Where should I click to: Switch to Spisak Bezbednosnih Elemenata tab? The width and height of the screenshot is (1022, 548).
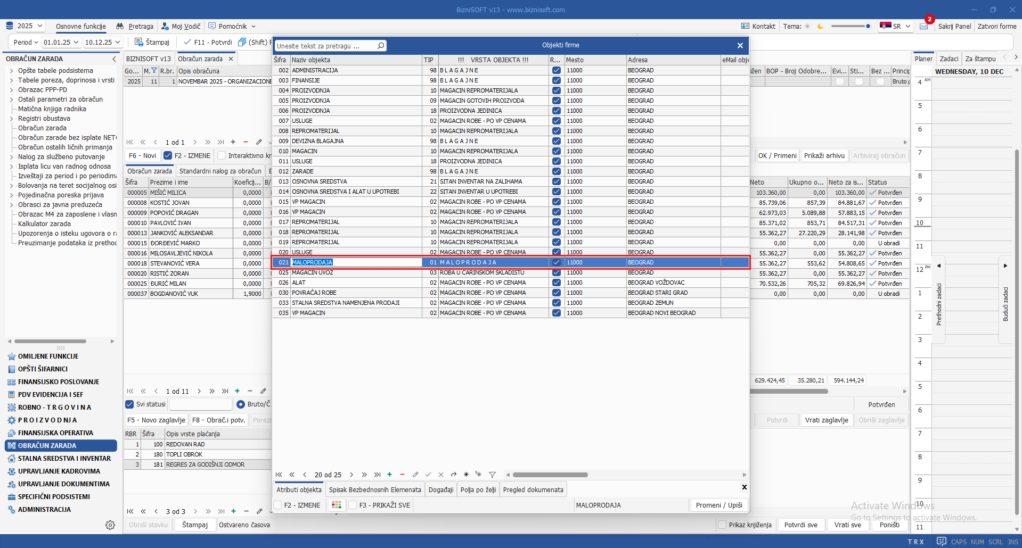[375, 489]
